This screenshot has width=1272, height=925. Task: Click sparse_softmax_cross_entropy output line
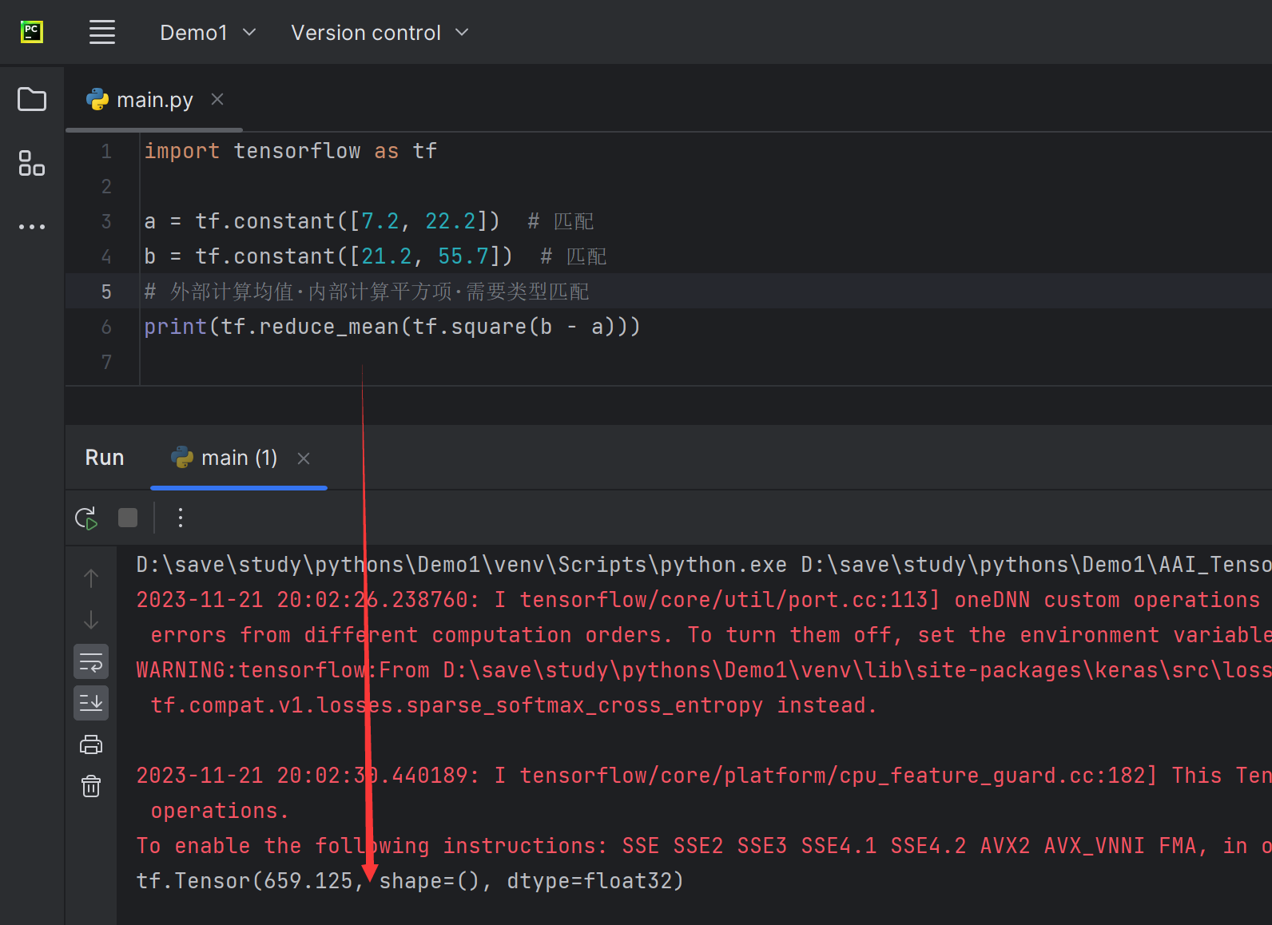click(x=514, y=705)
